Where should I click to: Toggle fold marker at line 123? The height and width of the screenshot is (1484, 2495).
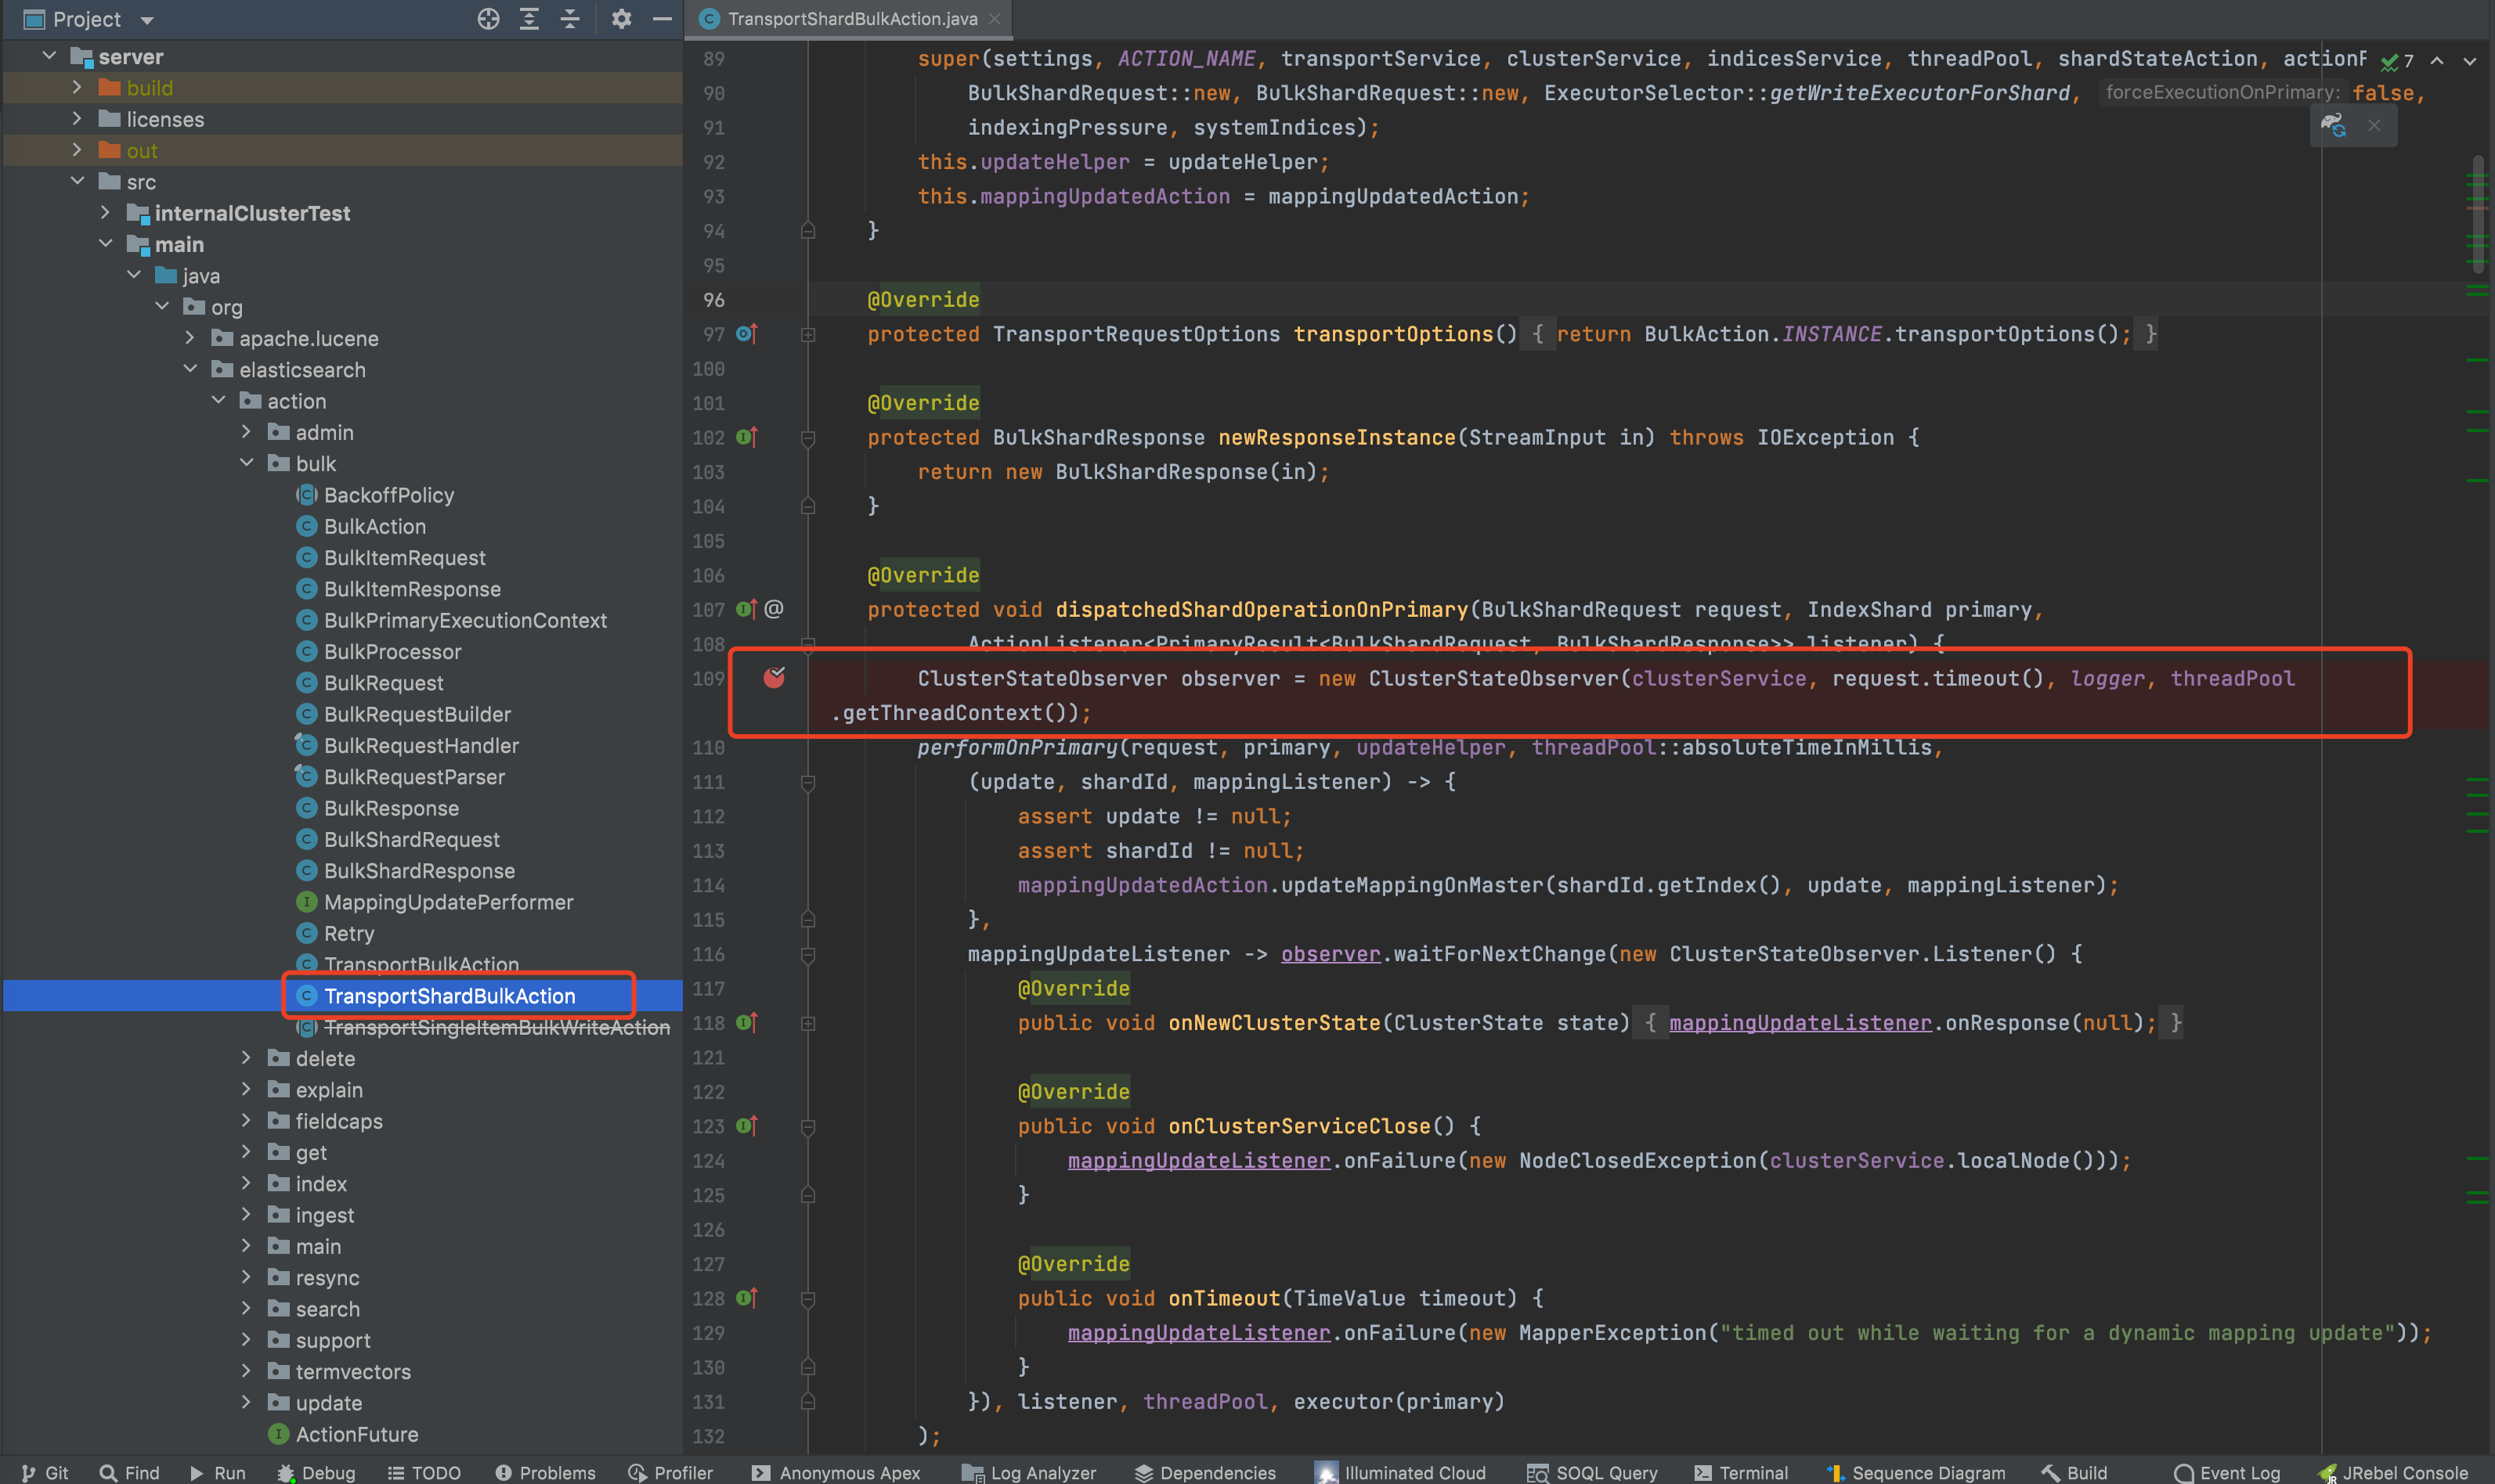(x=808, y=1127)
